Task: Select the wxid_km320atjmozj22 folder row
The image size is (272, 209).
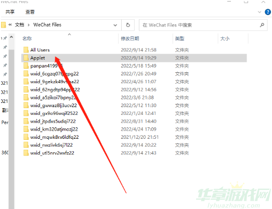Action: coord(134,129)
